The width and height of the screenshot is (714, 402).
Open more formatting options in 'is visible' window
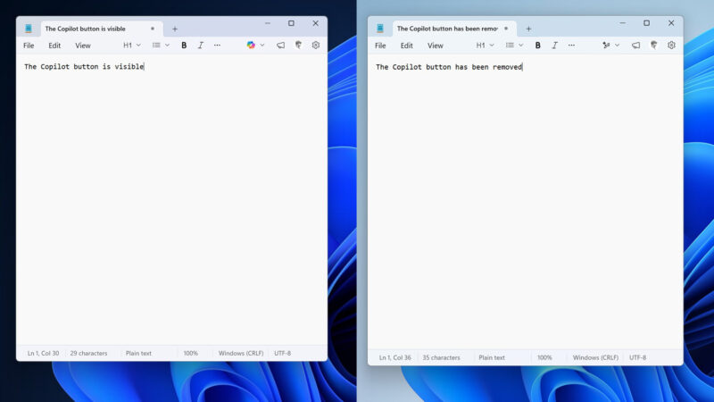pos(217,46)
